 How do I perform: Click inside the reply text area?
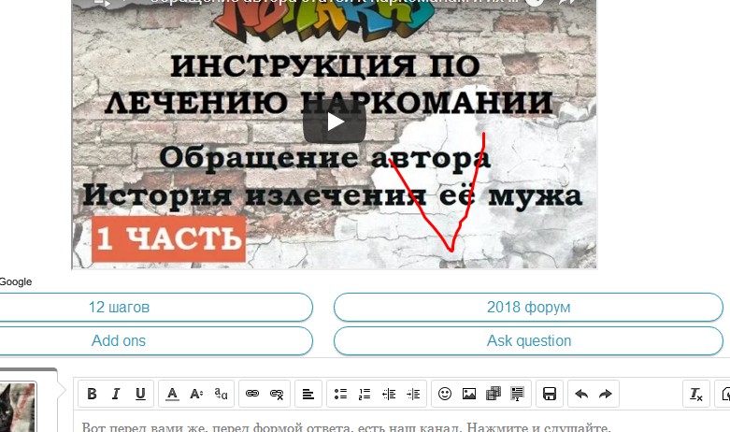pyautogui.click(x=400, y=422)
